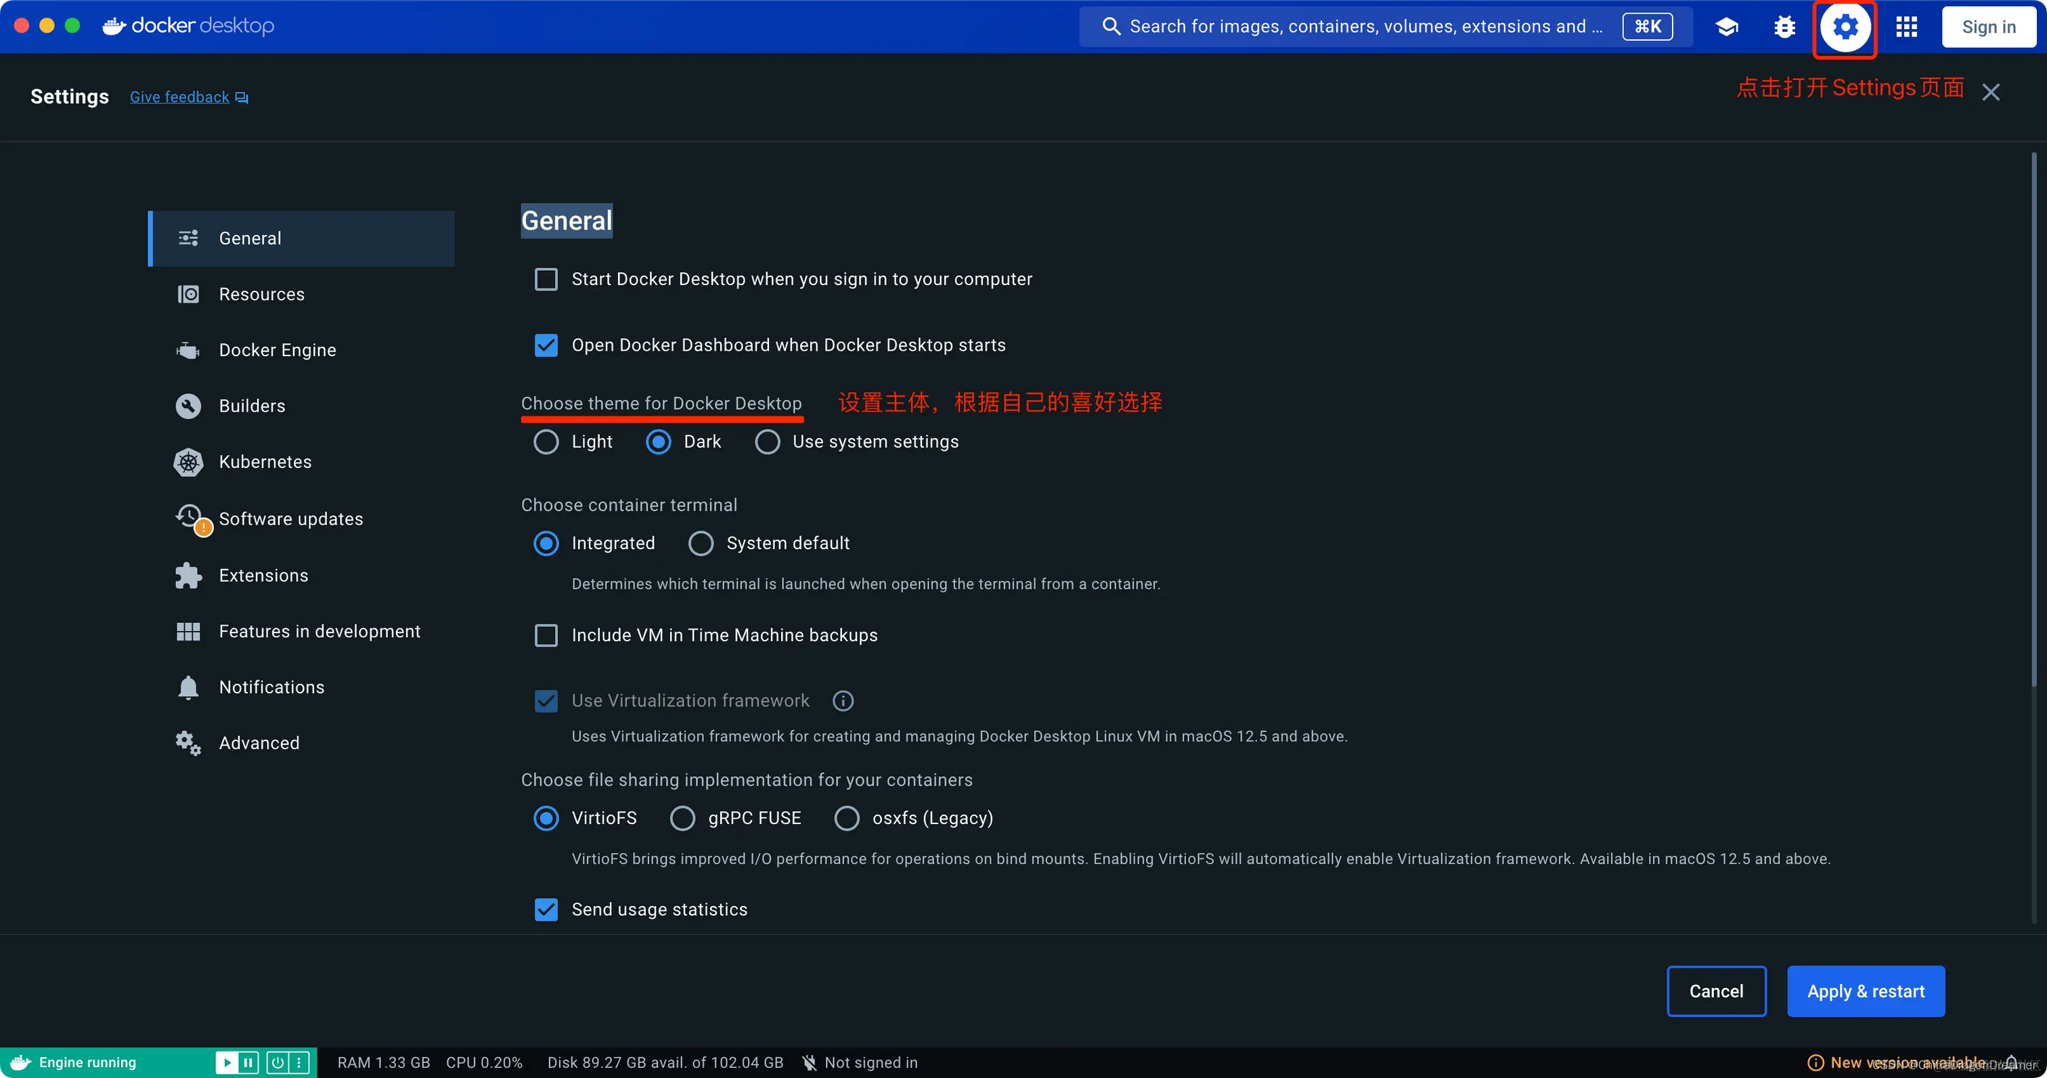
Task: Click the search bar for images and containers
Action: point(1359,27)
